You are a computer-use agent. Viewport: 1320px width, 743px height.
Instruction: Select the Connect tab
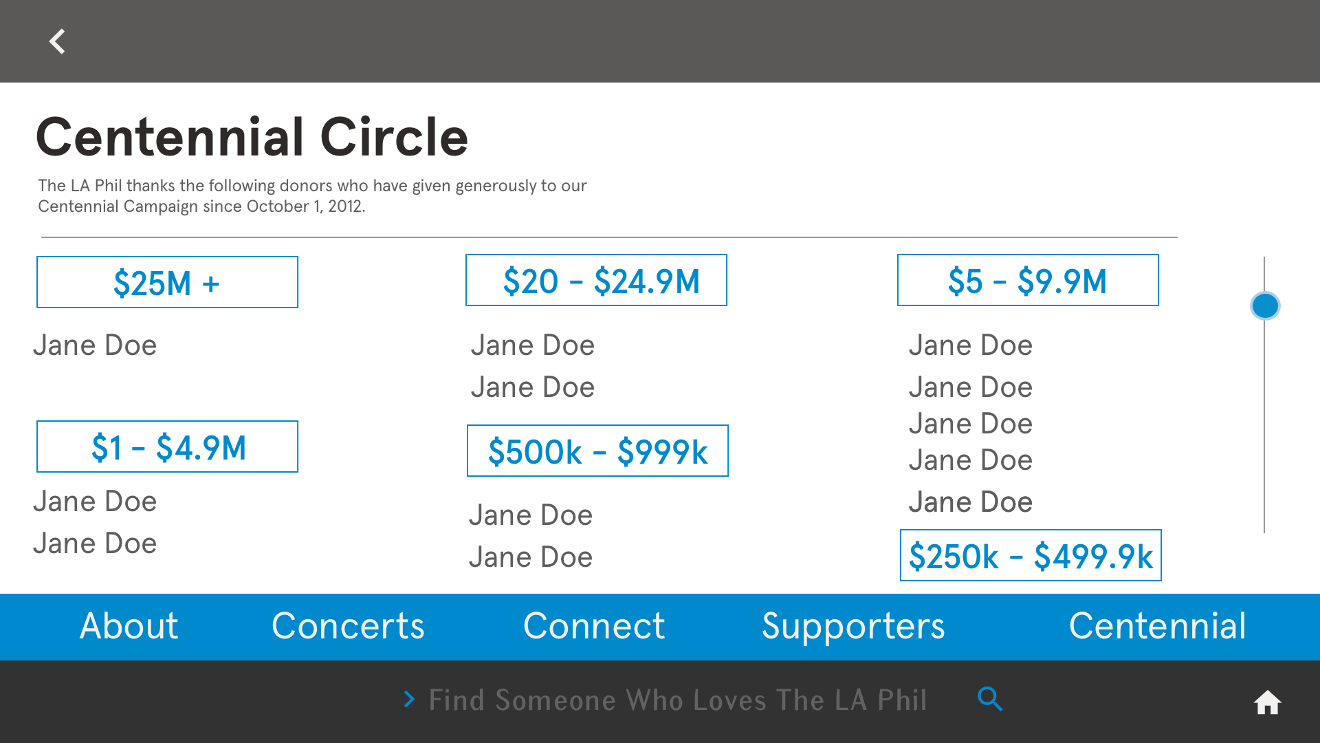(x=594, y=626)
